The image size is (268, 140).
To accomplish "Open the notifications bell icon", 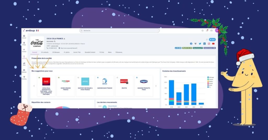I will click(x=207, y=31).
